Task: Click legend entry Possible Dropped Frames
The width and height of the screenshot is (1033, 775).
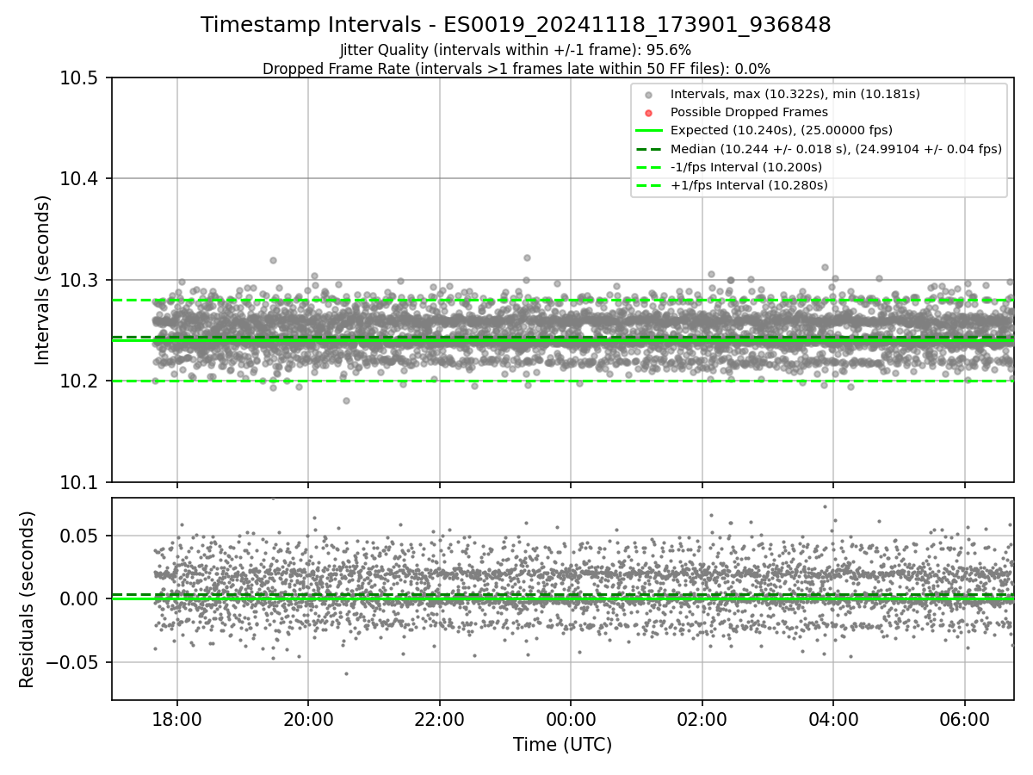Action: click(x=749, y=112)
